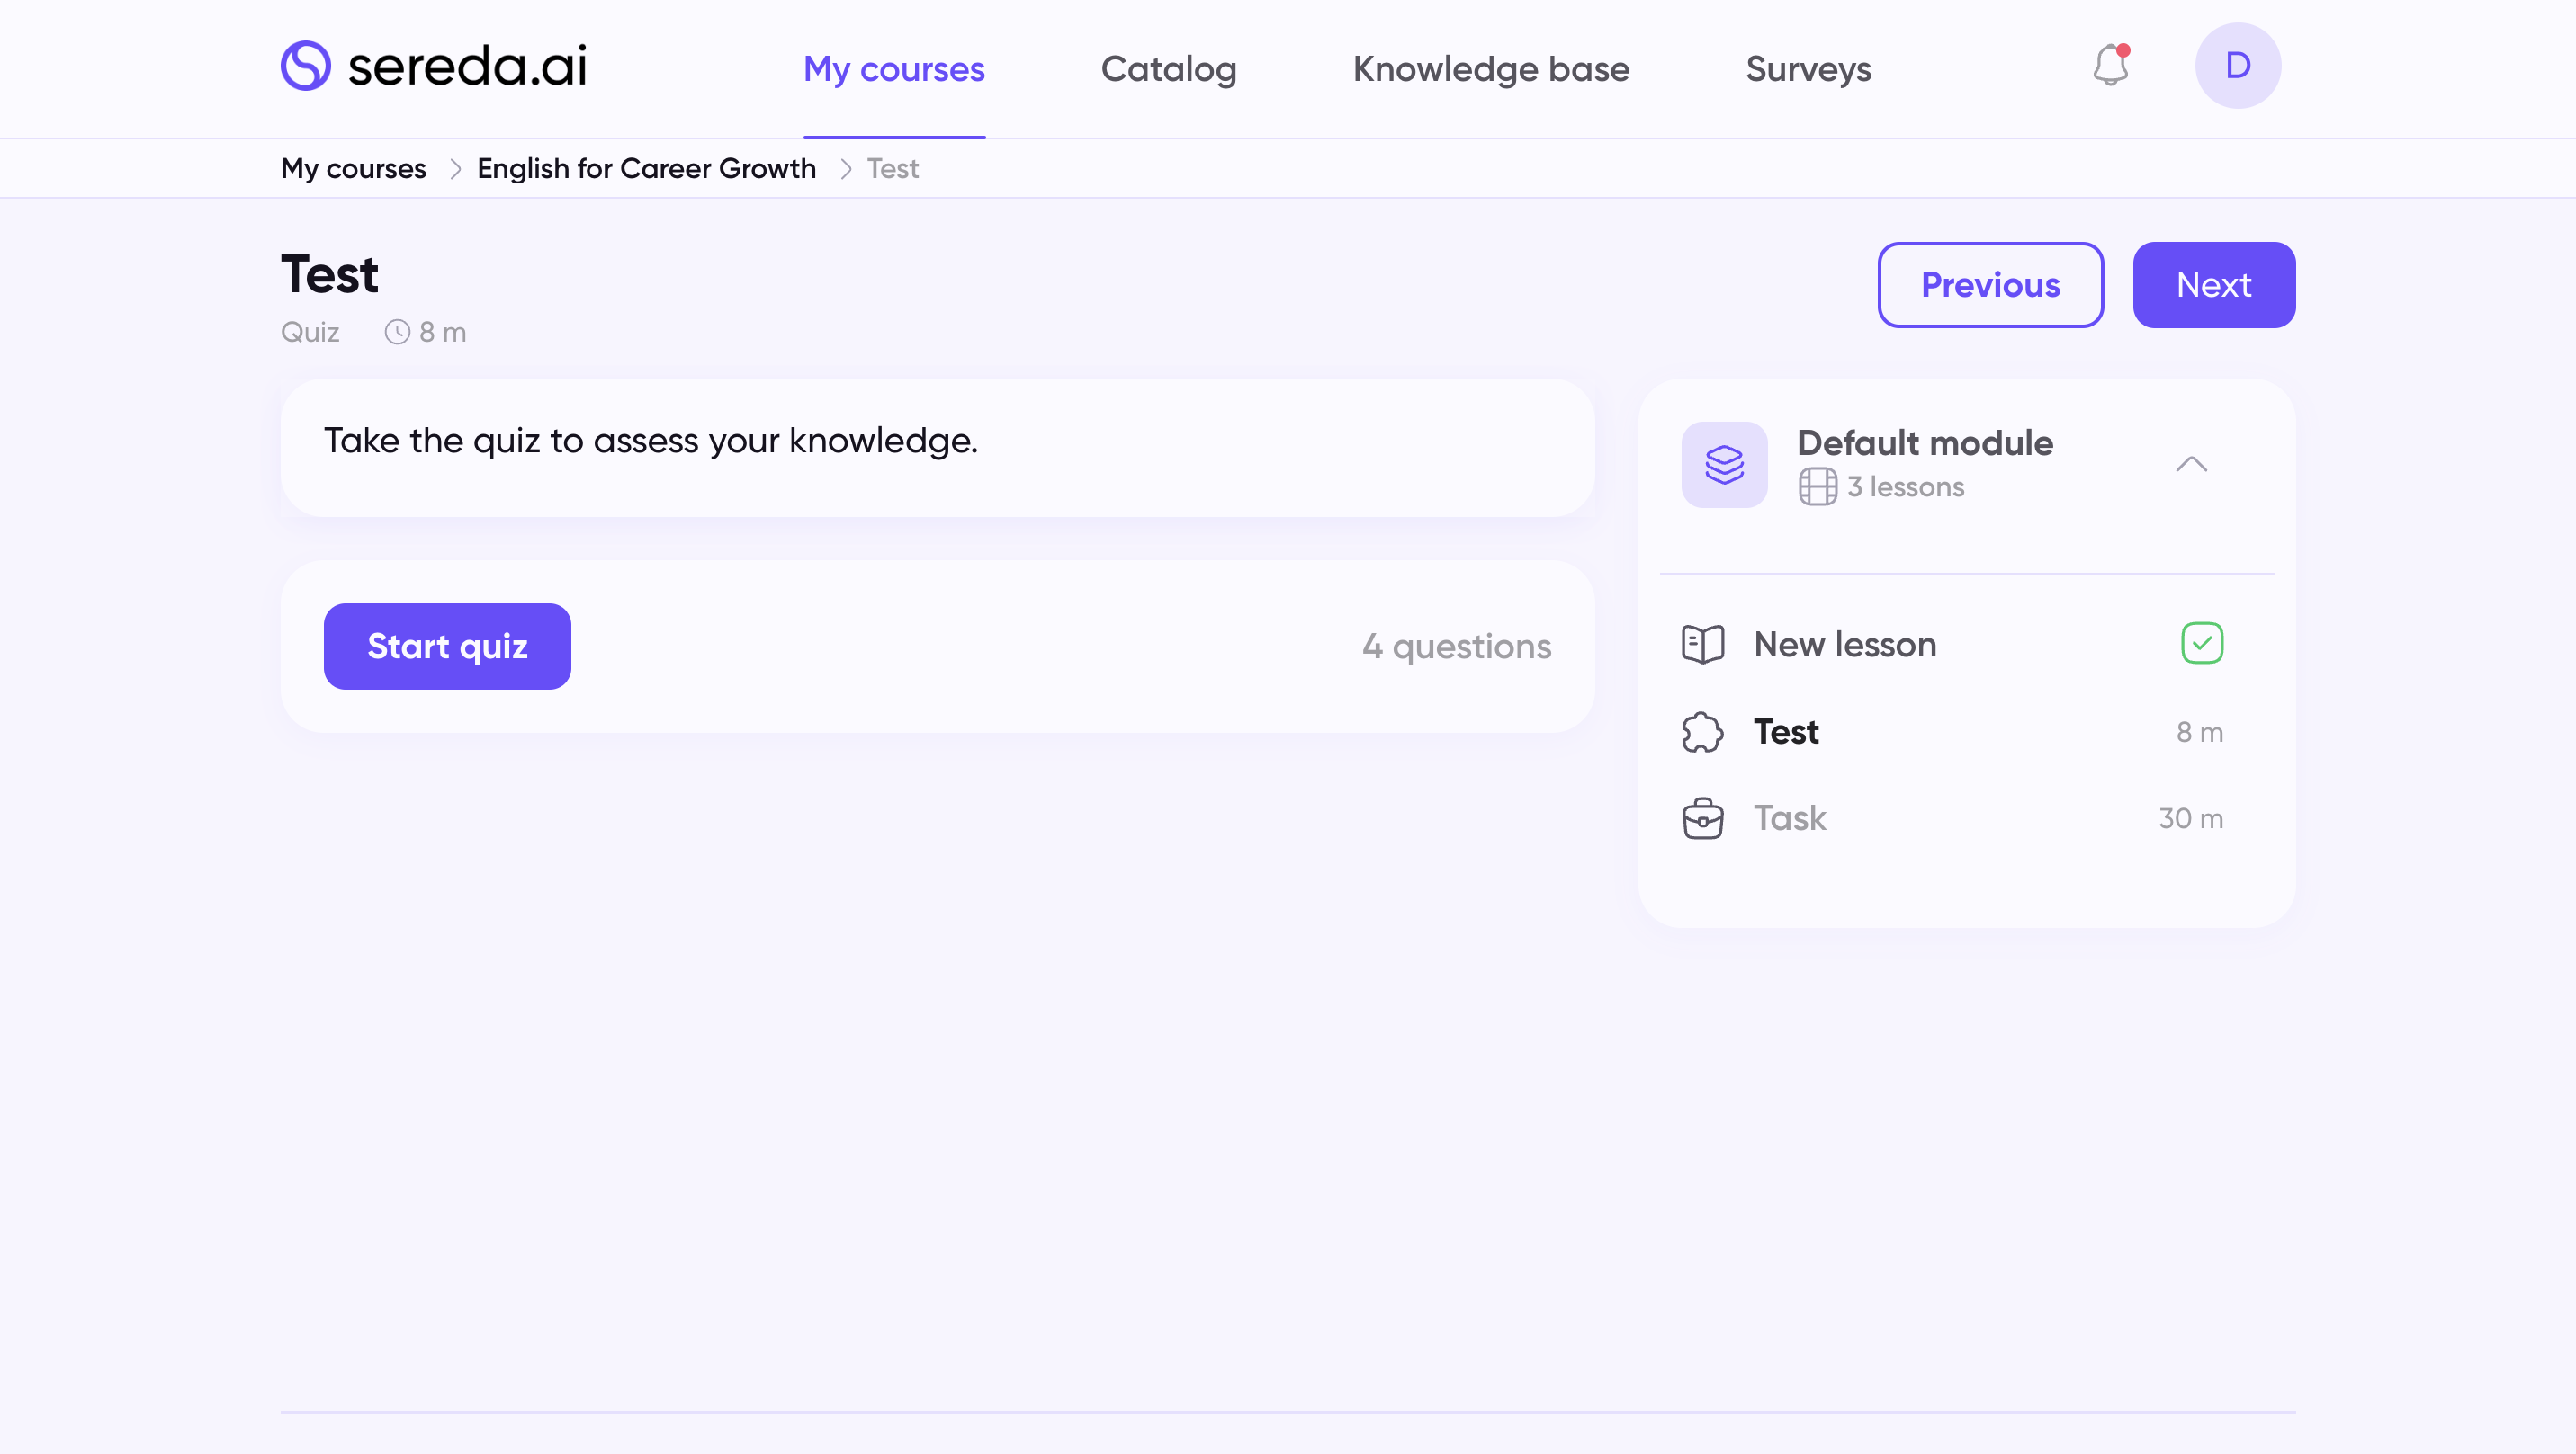Go to the Surveys tab
2576x1454 pixels.
point(1807,69)
